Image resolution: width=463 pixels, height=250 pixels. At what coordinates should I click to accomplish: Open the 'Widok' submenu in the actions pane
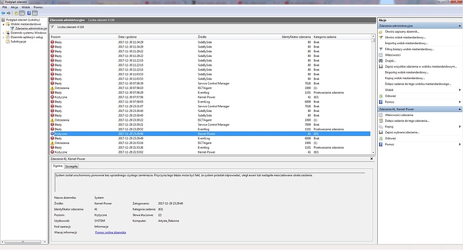coord(420,90)
